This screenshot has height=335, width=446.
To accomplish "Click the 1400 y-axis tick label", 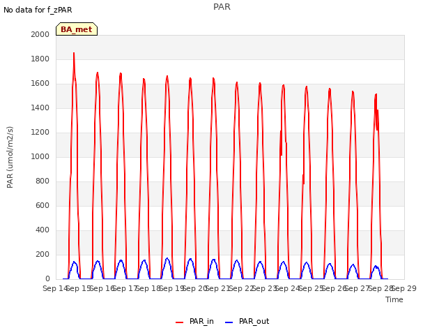I will [40, 107].
